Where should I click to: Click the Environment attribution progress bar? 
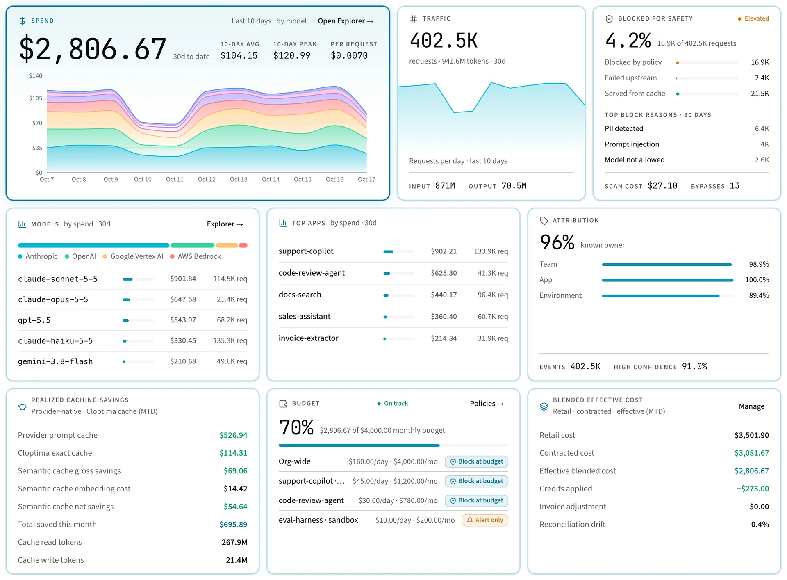point(667,296)
